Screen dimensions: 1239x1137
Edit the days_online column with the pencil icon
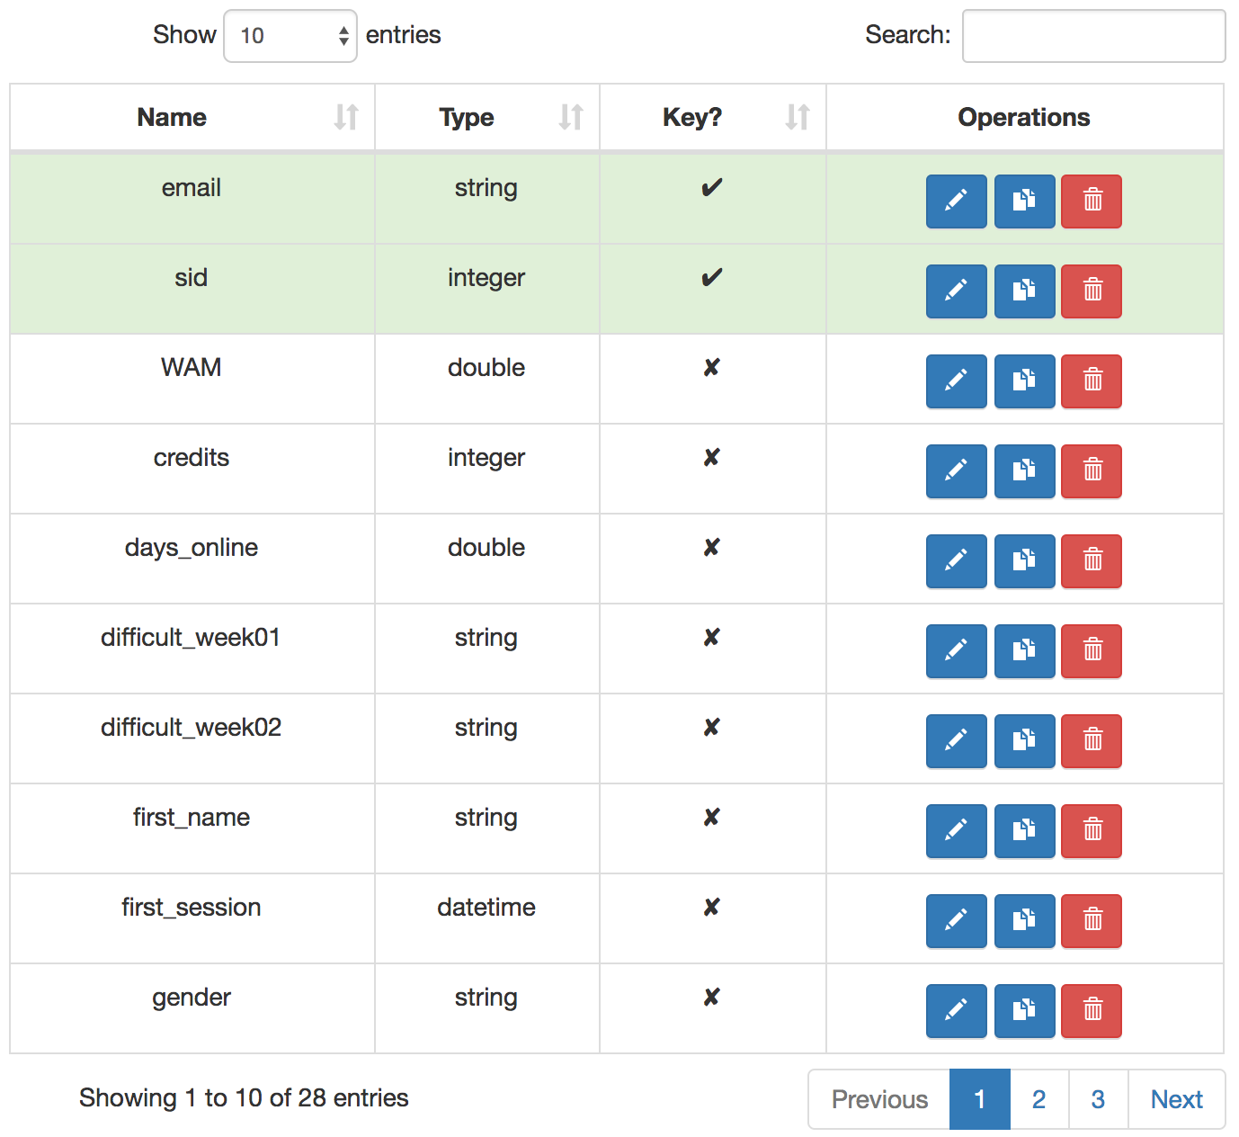click(957, 560)
